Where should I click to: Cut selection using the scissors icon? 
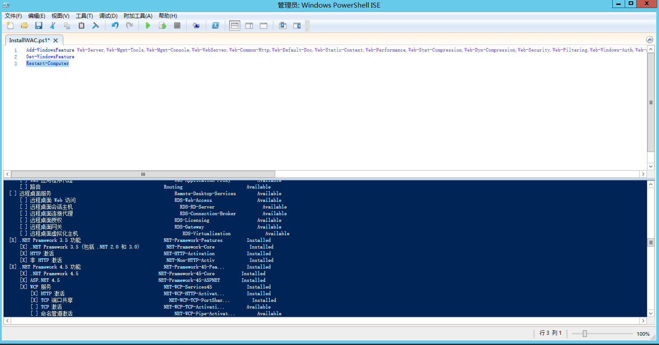53,26
